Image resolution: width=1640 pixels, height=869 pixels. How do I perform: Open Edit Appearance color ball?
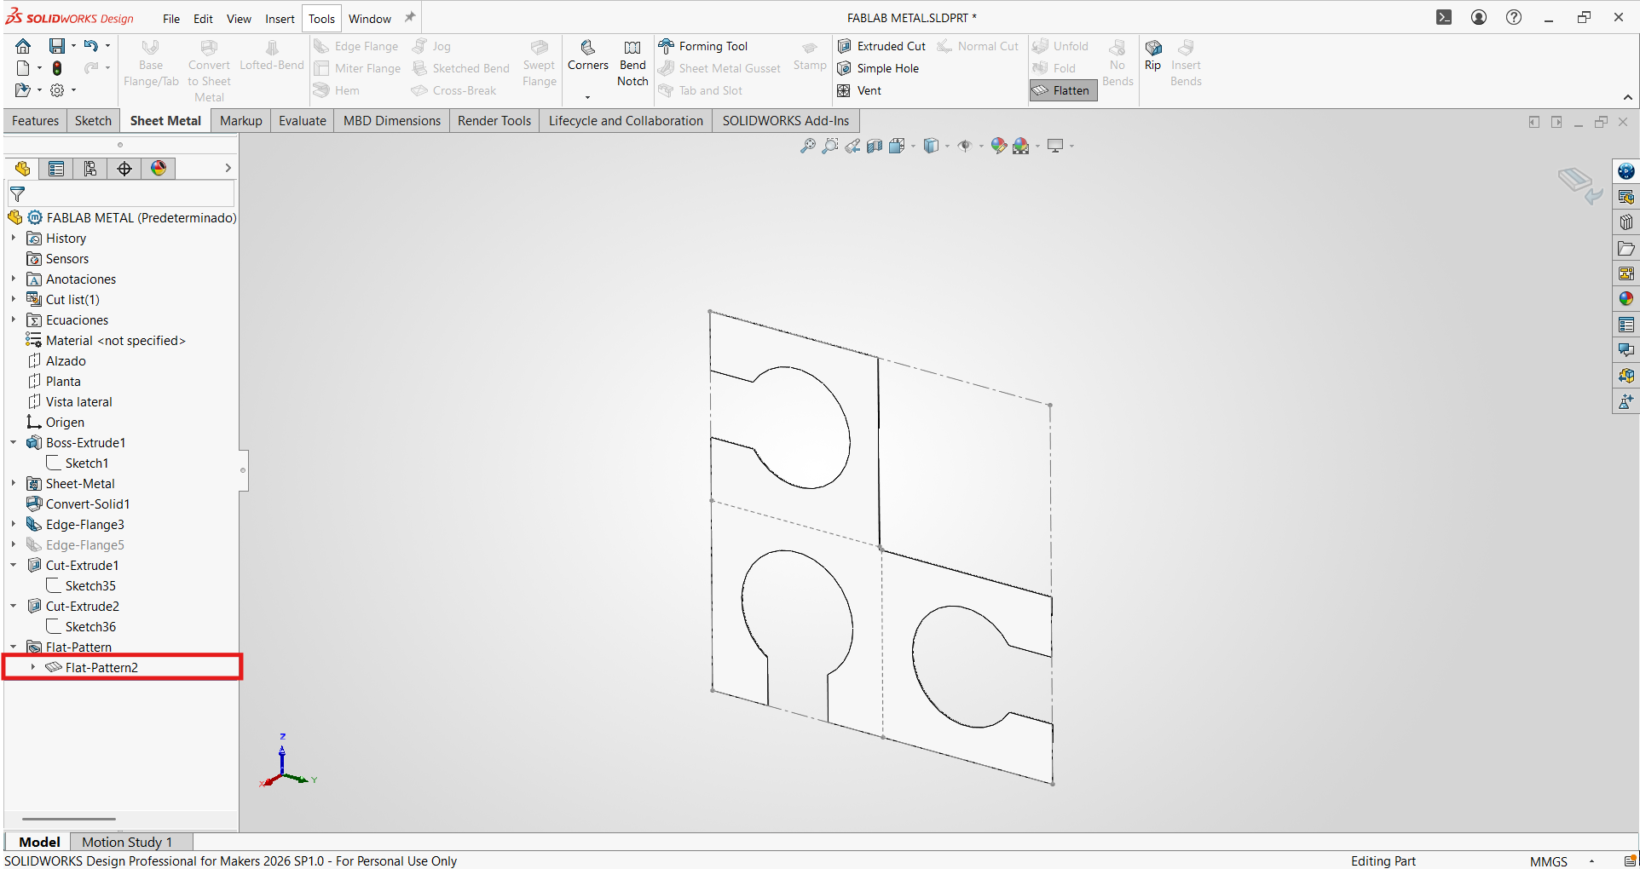tap(999, 146)
